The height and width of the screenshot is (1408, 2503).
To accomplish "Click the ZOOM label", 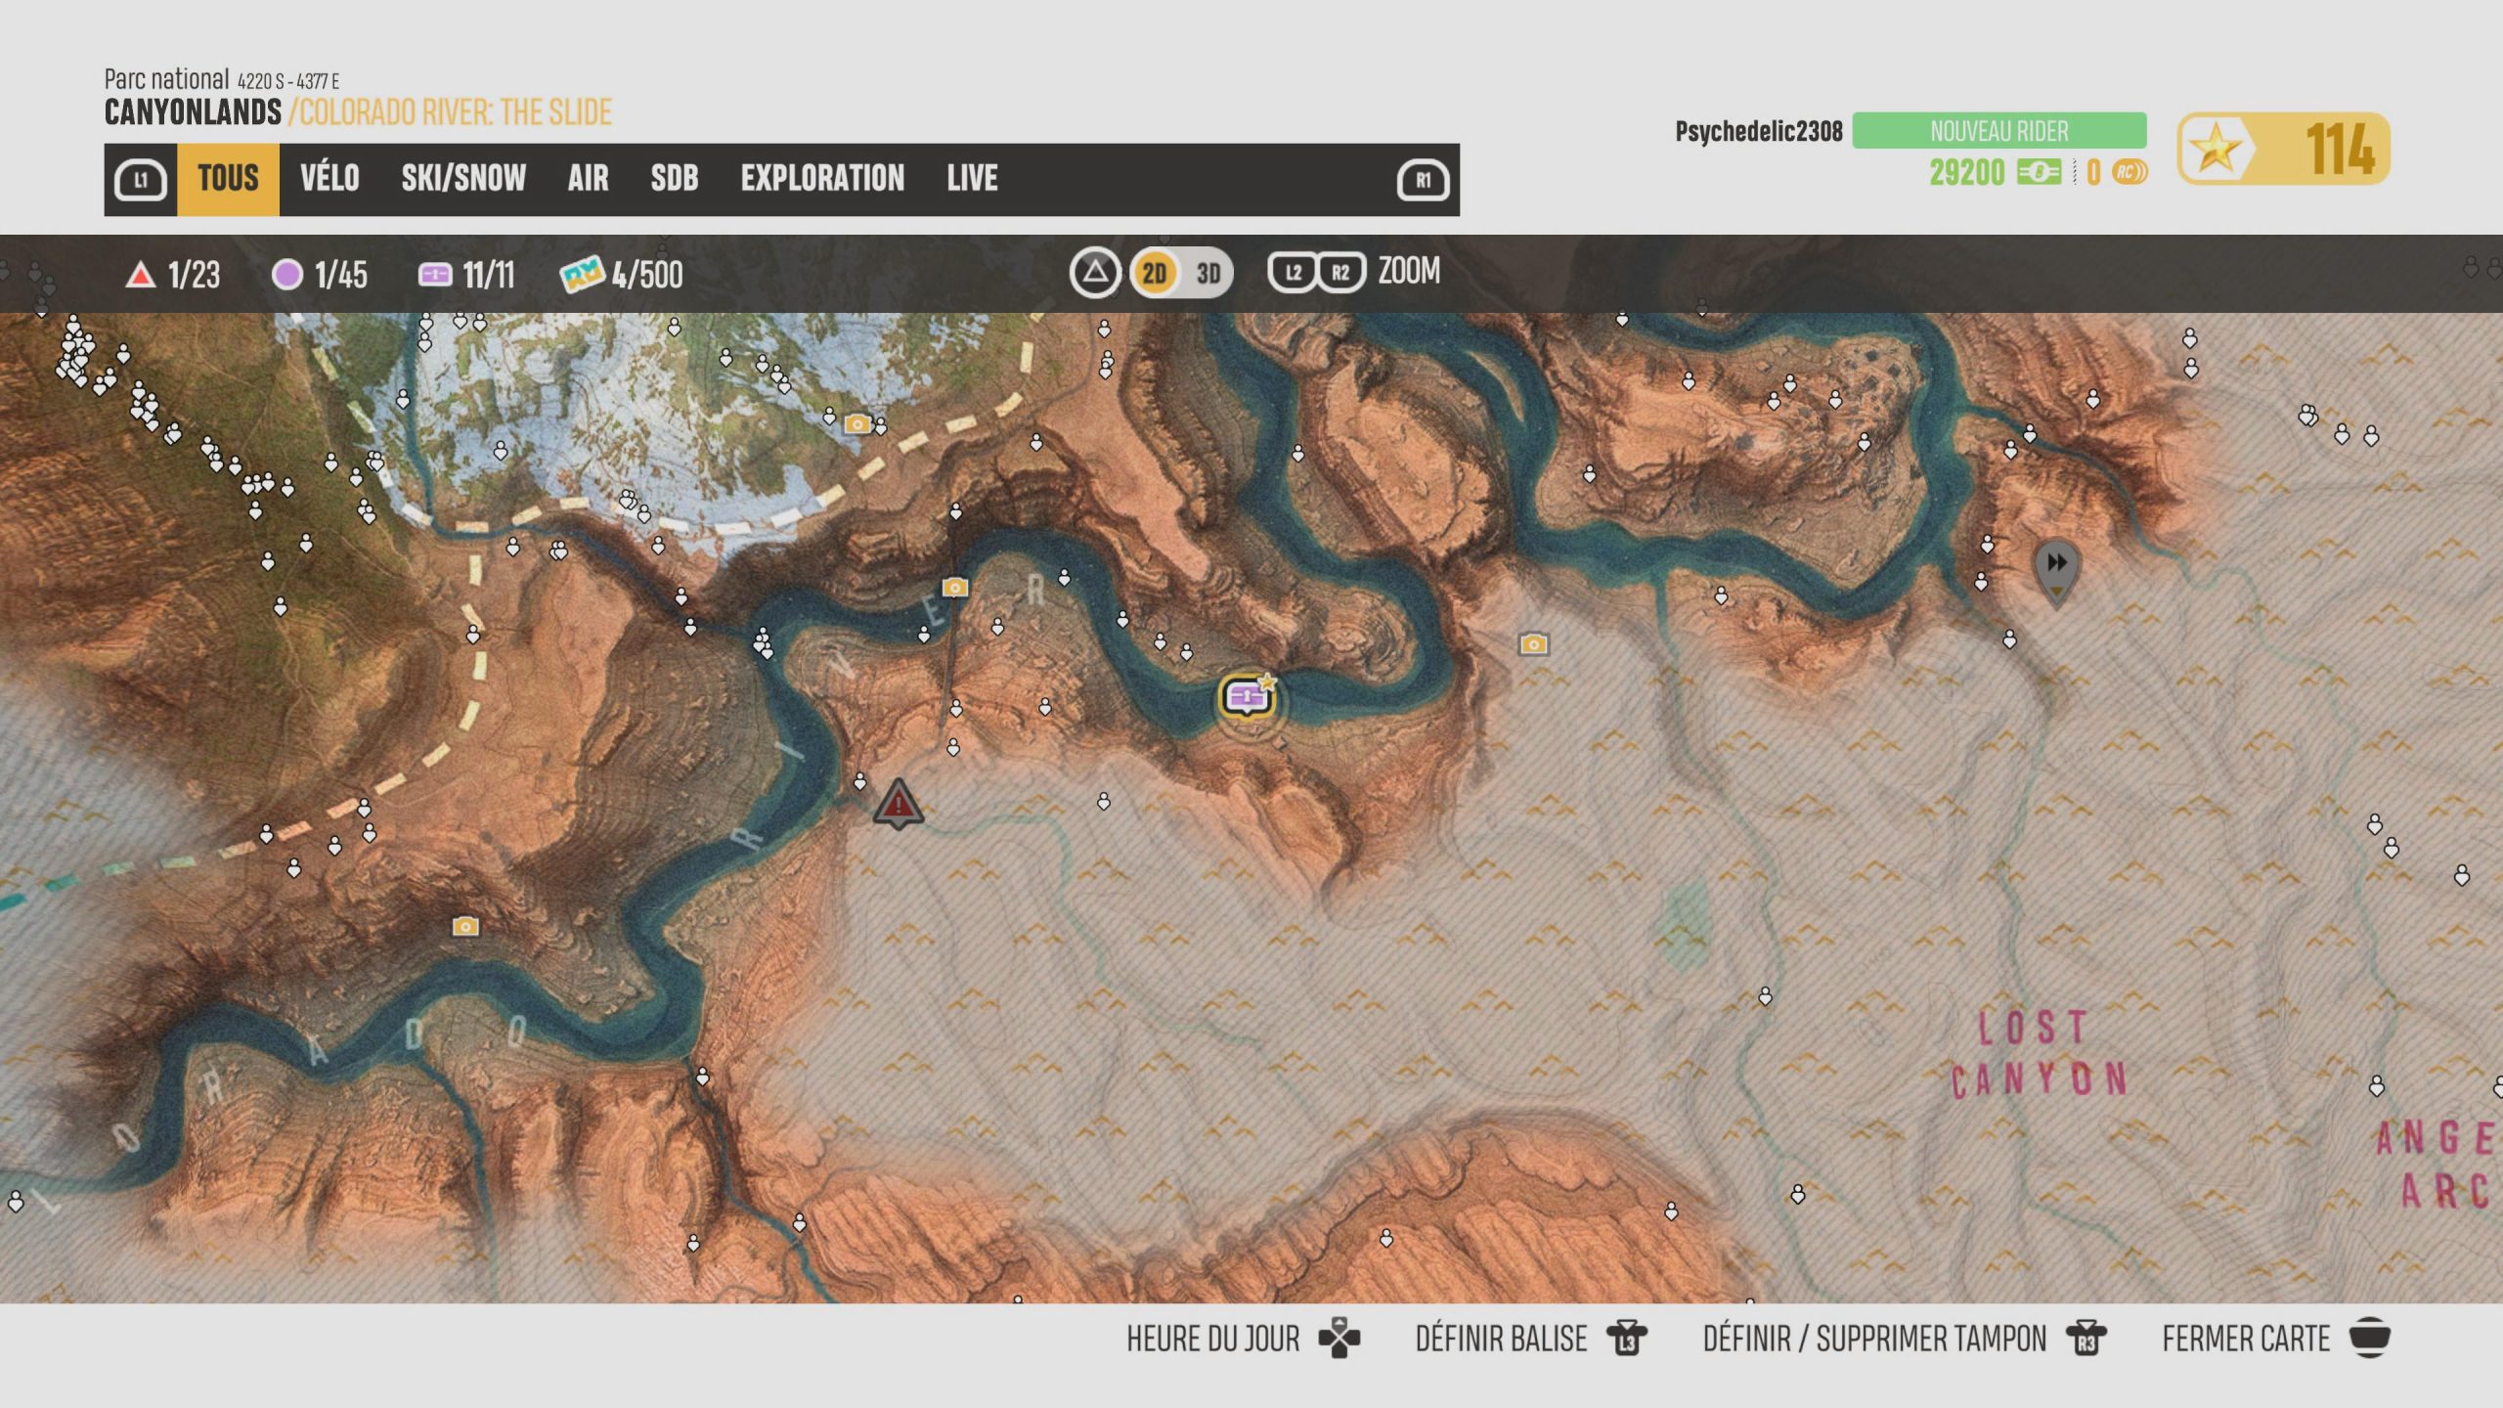I will click(1409, 271).
